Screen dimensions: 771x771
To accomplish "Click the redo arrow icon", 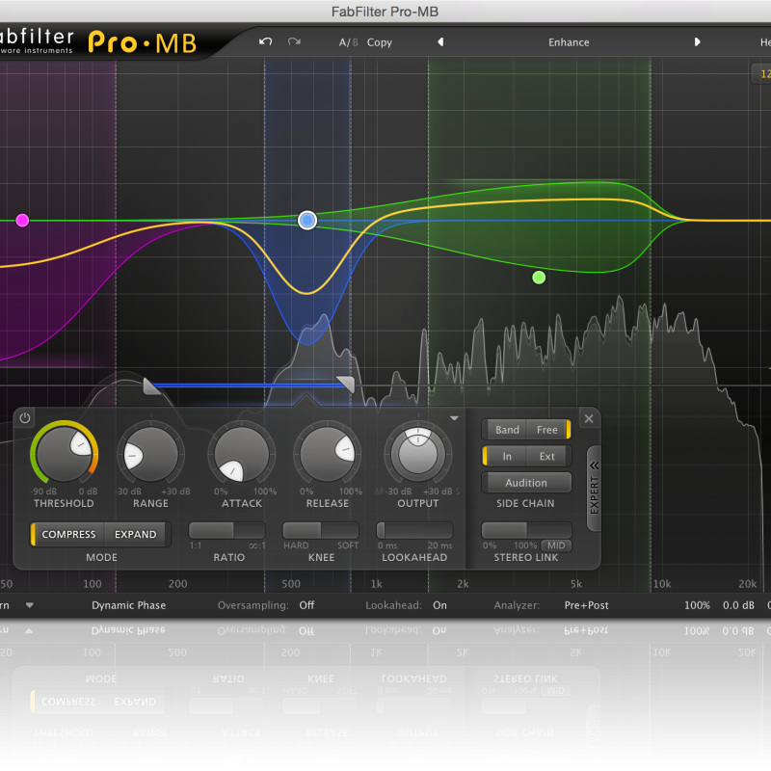I will pyautogui.click(x=294, y=41).
